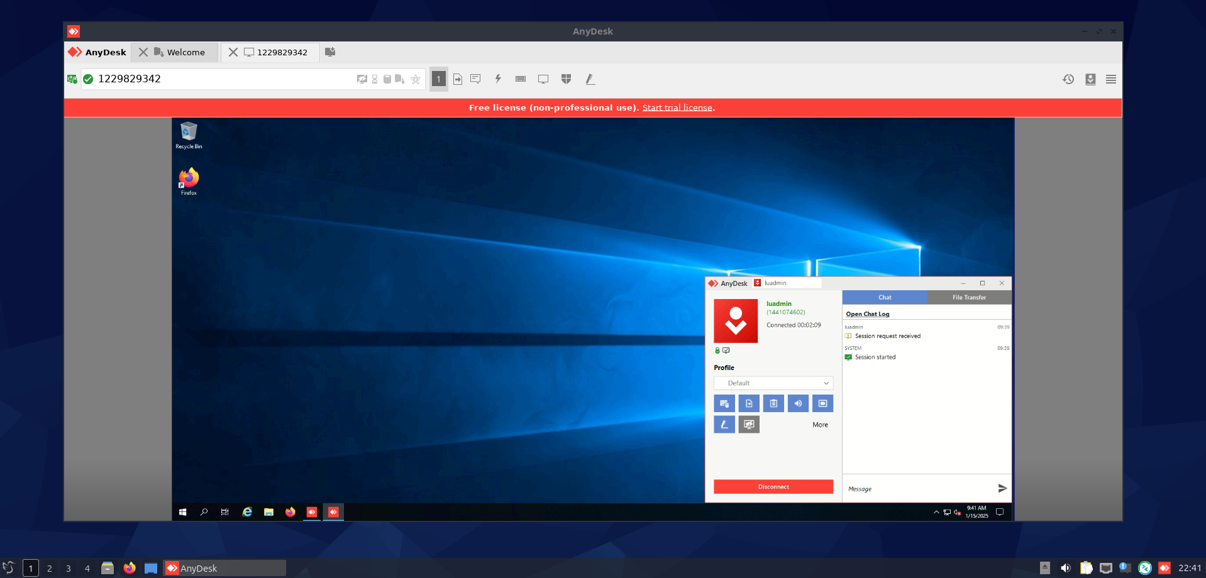Open the address book icon
The width and height of the screenshot is (1206, 578).
point(1090,79)
